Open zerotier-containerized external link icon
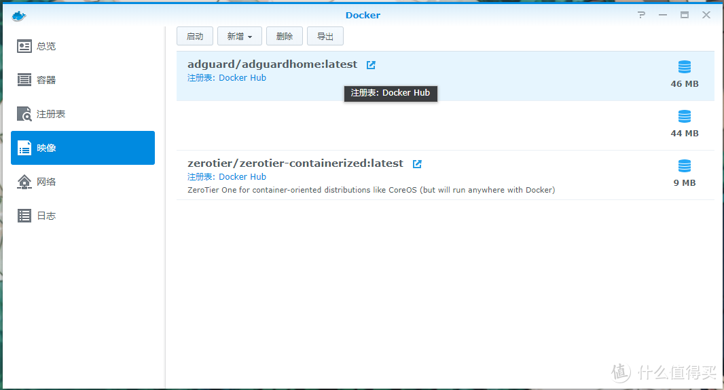The width and height of the screenshot is (724, 390). [417, 163]
